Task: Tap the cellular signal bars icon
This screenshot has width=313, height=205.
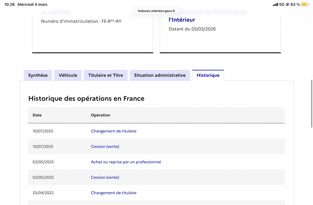Action: click(275, 4)
